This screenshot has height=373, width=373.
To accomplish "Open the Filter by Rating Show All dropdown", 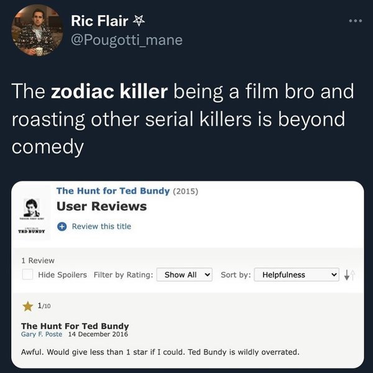I will point(185,274).
